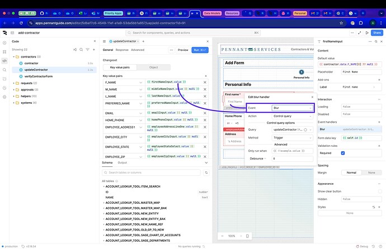Switch to the General tab

(x=108, y=50)
